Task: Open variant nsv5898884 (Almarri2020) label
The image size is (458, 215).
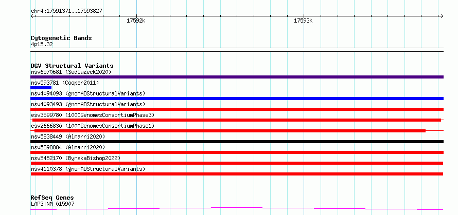Action: [68, 147]
